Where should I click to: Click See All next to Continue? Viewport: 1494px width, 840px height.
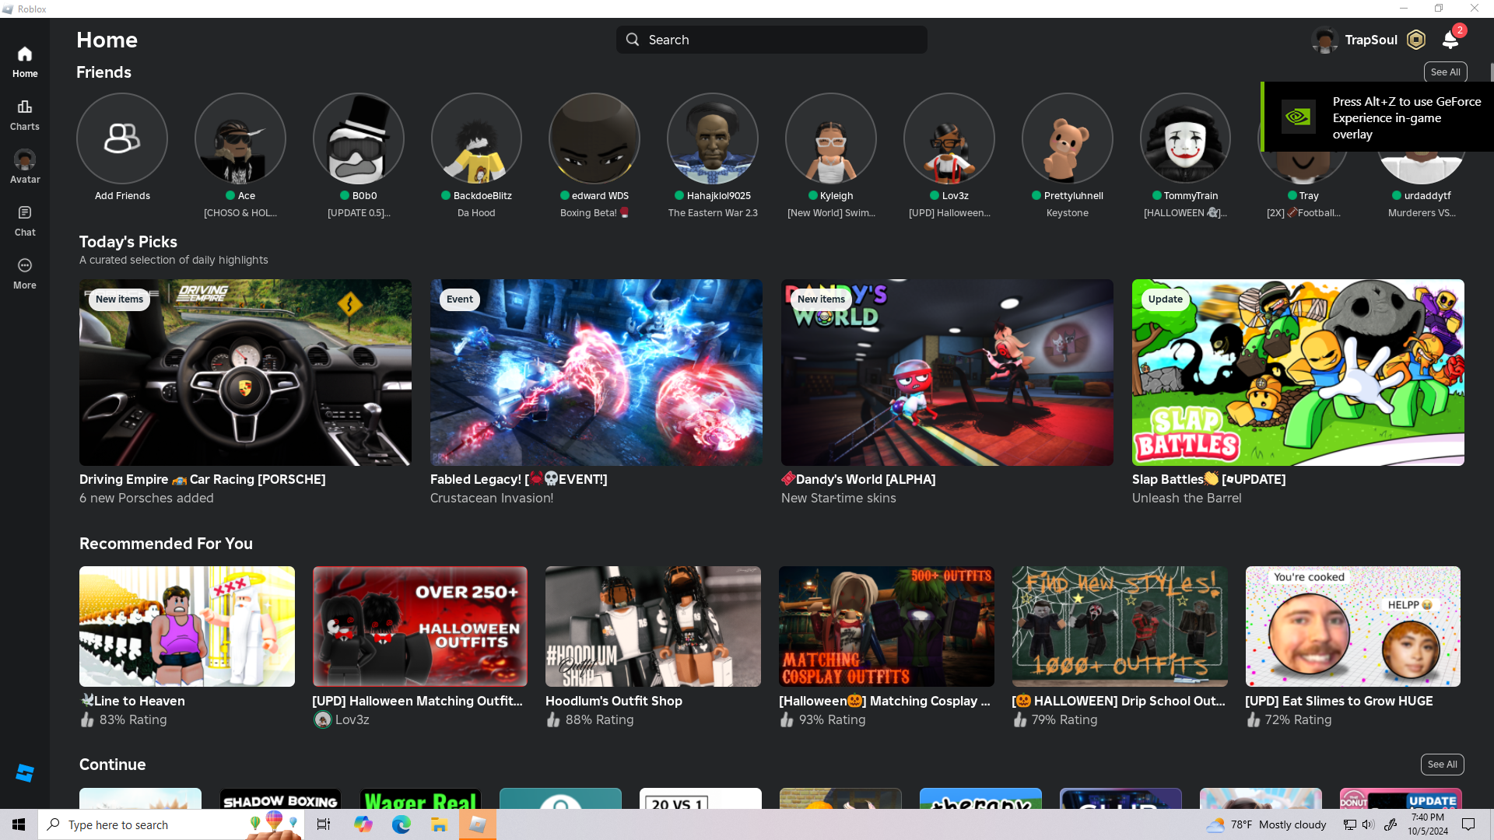[x=1442, y=765]
